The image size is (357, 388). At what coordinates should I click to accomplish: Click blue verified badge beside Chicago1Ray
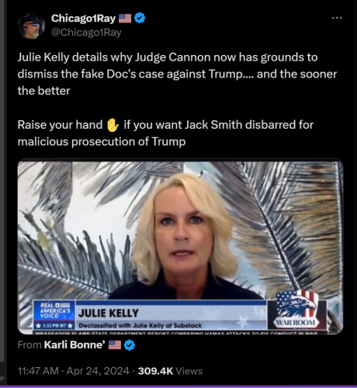[x=140, y=18]
